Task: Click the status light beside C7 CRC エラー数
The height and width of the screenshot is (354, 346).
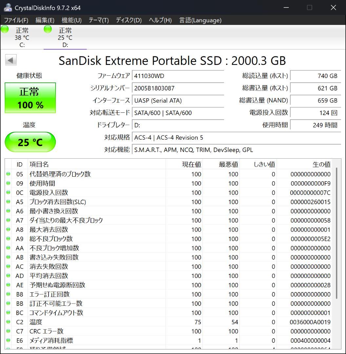Action: [8, 331]
